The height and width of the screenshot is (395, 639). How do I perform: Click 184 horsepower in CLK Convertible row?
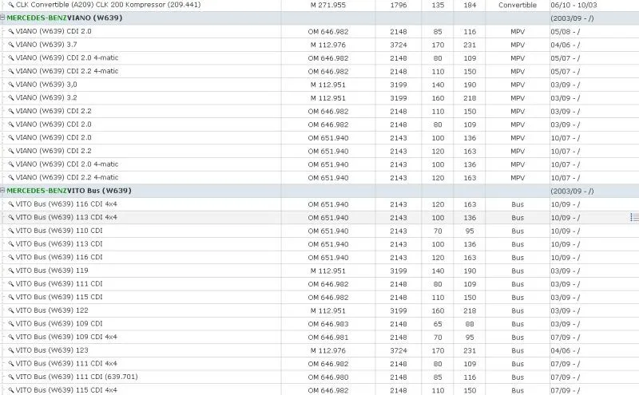[x=470, y=6]
